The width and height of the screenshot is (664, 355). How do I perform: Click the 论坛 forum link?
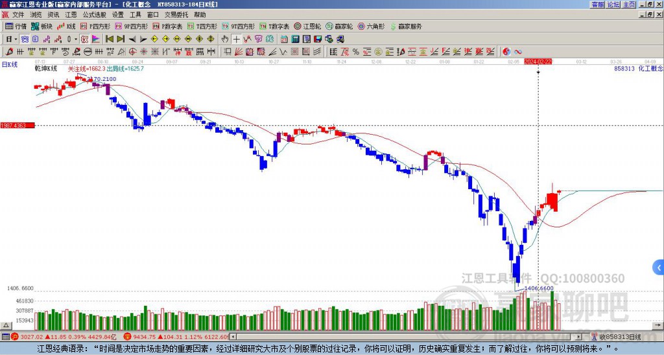pos(613,5)
